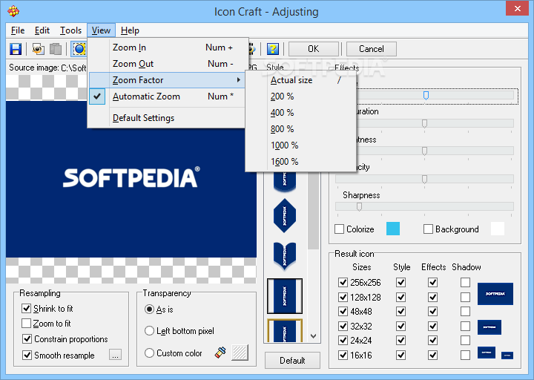The image size is (534, 380).
Task: Toggle Automatic Zoom menu item
Action: click(x=167, y=96)
